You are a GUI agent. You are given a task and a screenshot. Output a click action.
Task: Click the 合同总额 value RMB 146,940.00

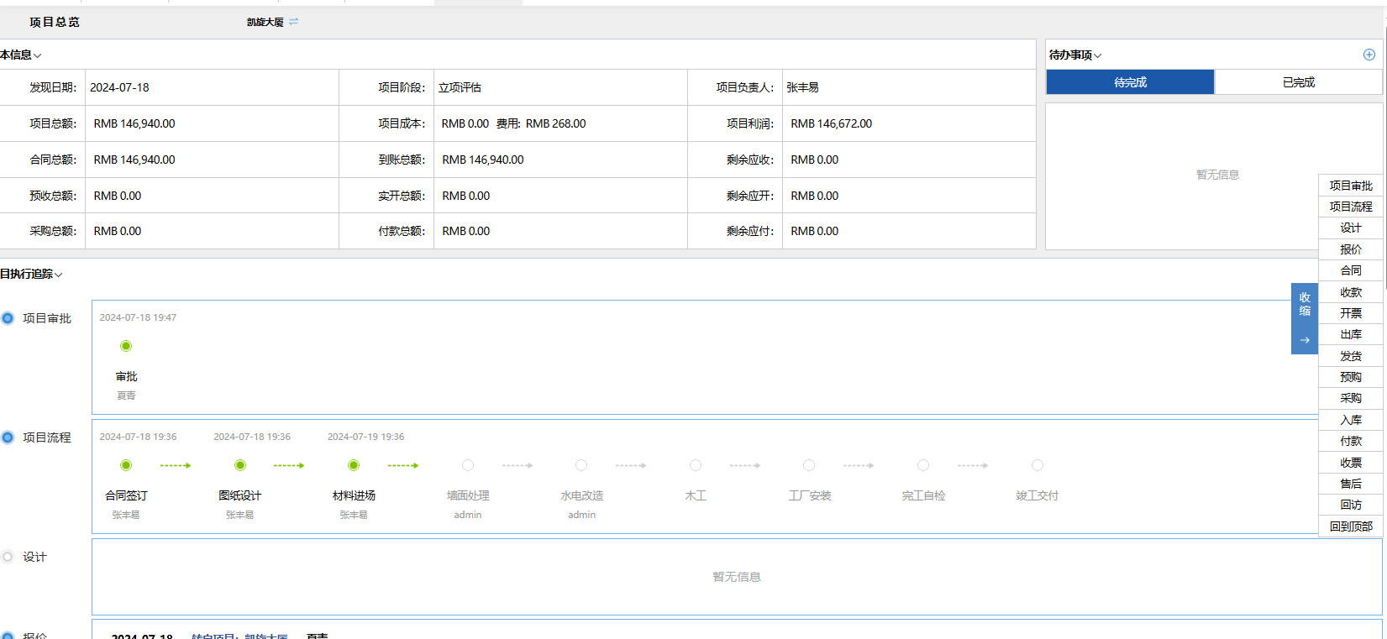pyautogui.click(x=134, y=160)
